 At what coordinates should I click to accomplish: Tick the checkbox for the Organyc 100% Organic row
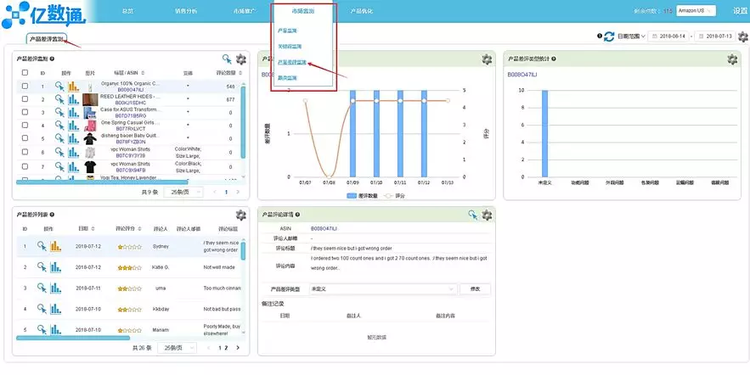point(25,87)
